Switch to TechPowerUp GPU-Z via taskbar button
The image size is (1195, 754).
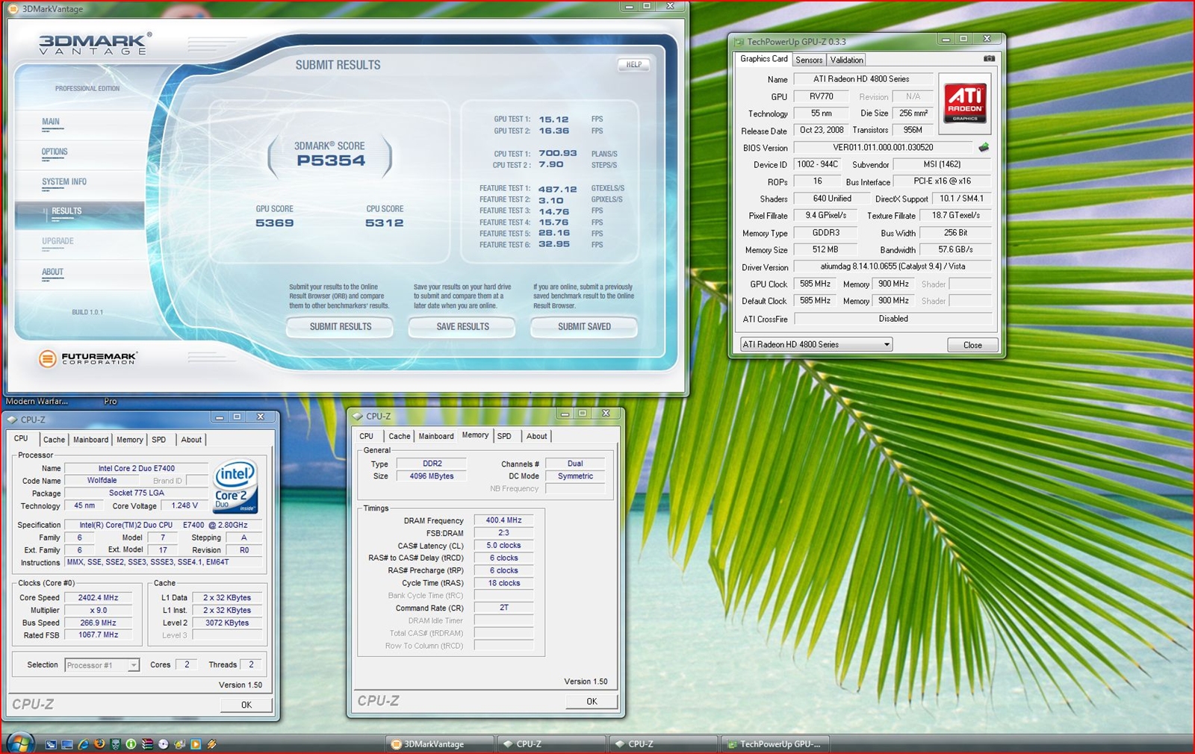coord(775,744)
